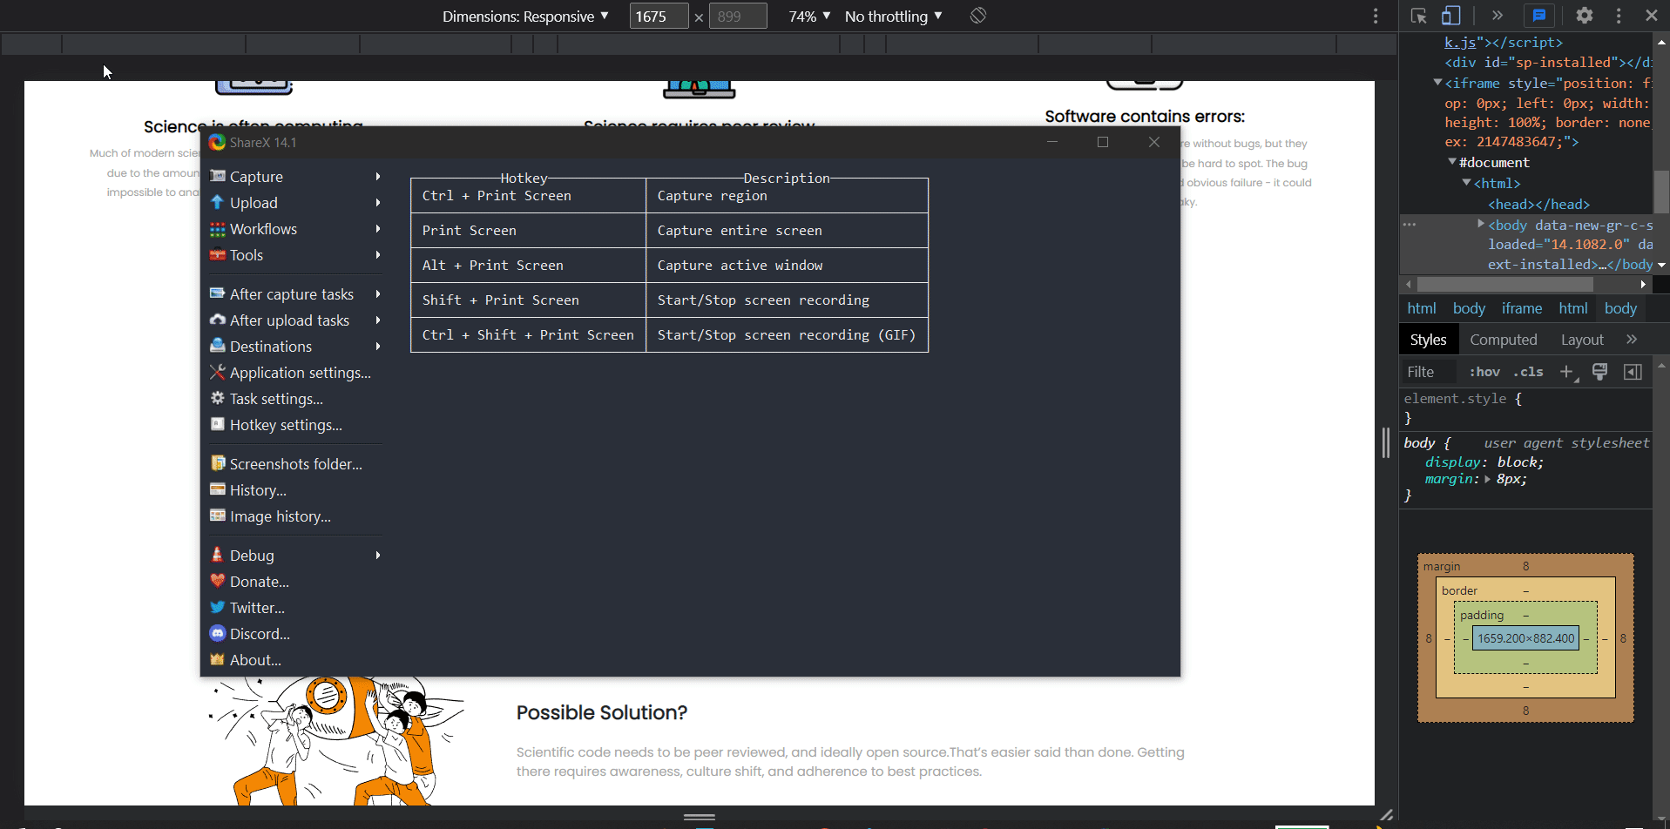The height and width of the screenshot is (829, 1670).
Task: Open the Tools menu item
Action: [x=295, y=255]
